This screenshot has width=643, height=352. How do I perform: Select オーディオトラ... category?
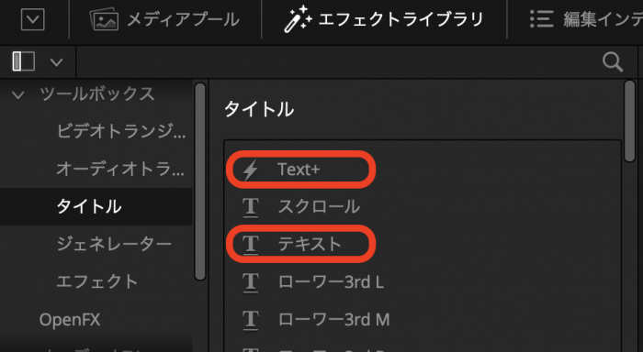(120, 169)
